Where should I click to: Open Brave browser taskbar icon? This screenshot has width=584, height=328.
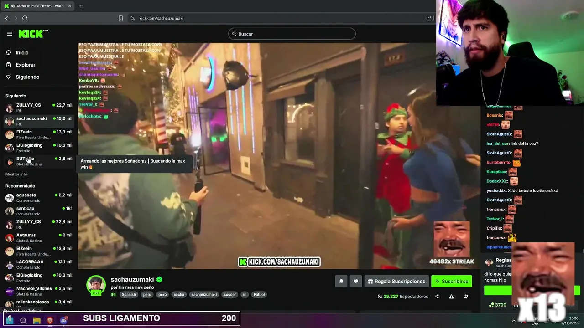click(50, 321)
